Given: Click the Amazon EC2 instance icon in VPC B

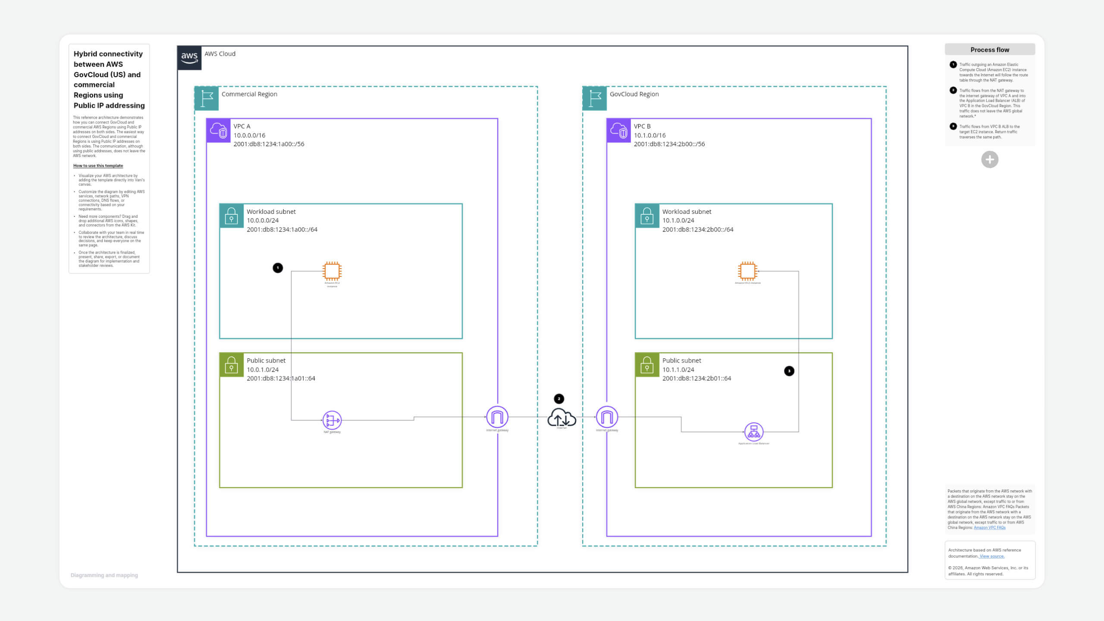Looking at the screenshot, I should (747, 271).
